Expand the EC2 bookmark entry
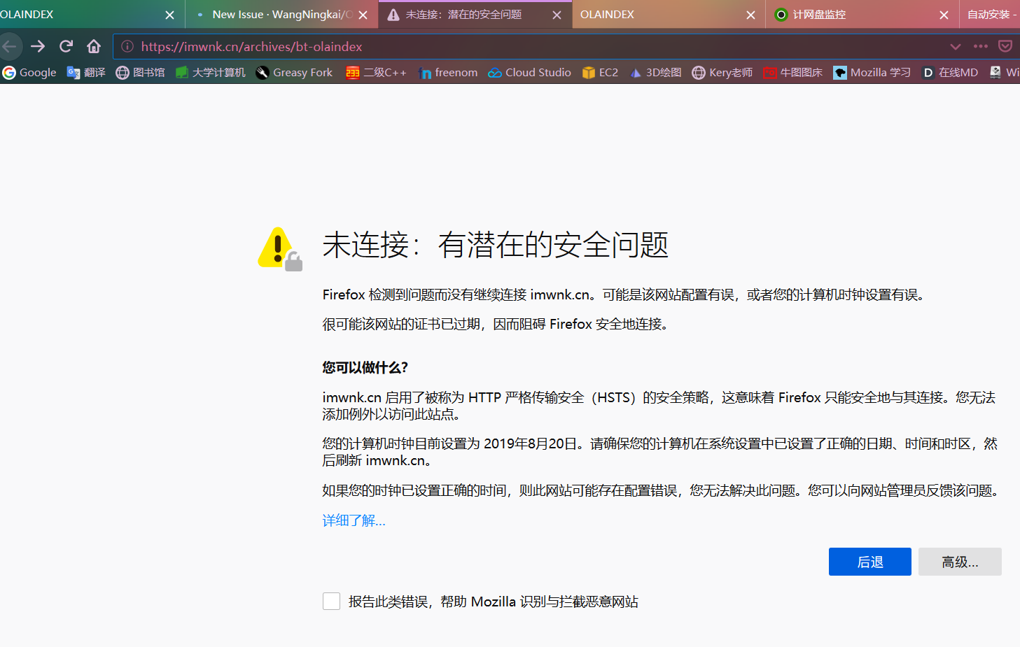 pyautogui.click(x=599, y=72)
